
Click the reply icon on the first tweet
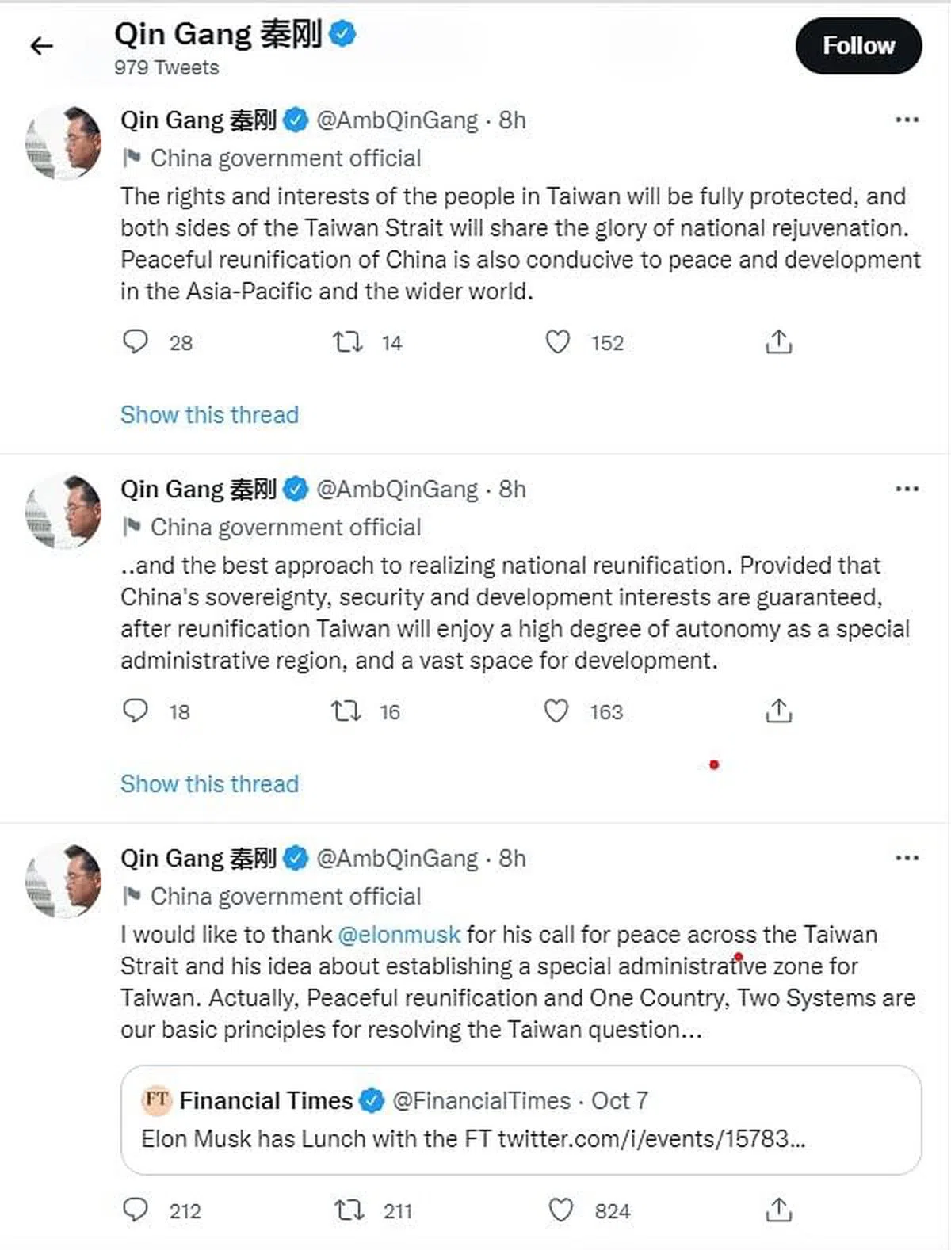136,341
